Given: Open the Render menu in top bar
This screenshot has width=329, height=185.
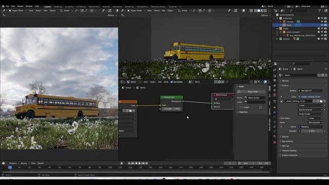Looking at the screenshot, I should [20, 6].
